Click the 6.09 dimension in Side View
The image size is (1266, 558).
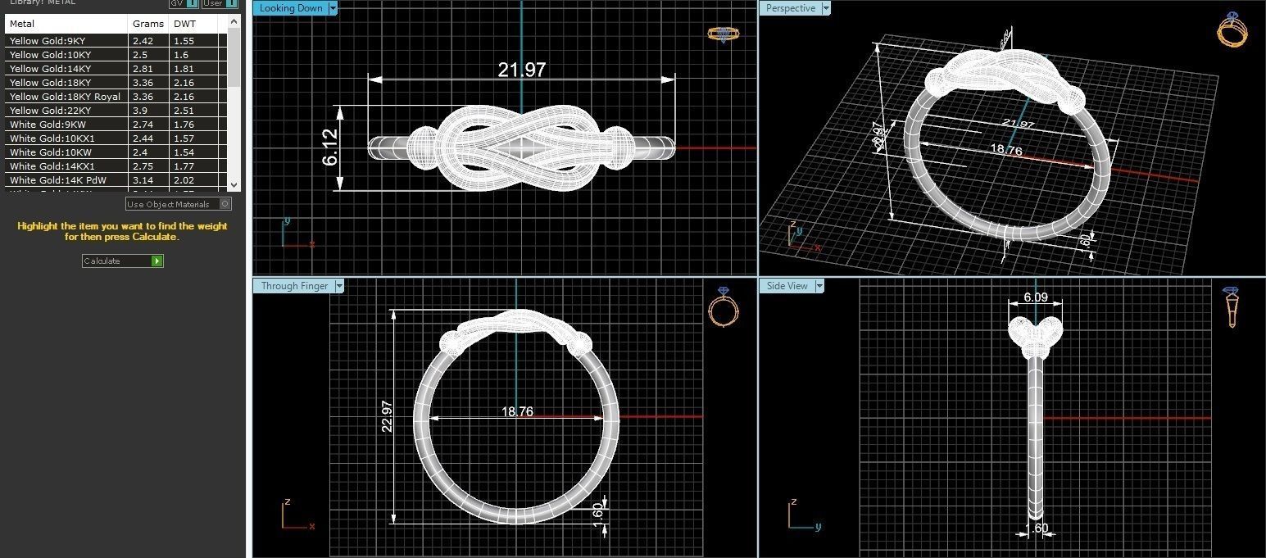1035,297
